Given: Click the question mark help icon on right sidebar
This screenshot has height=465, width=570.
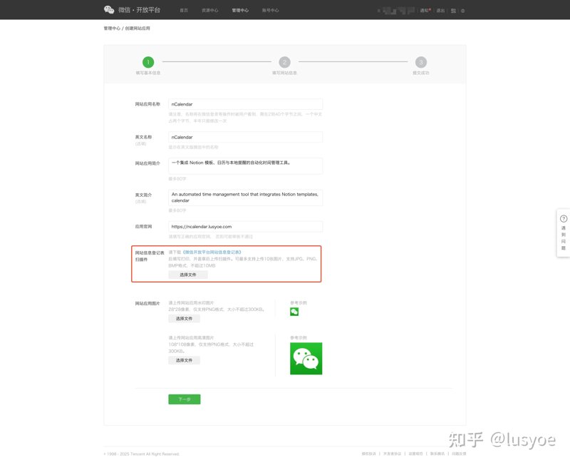Looking at the screenshot, I should tap(564, 219).
